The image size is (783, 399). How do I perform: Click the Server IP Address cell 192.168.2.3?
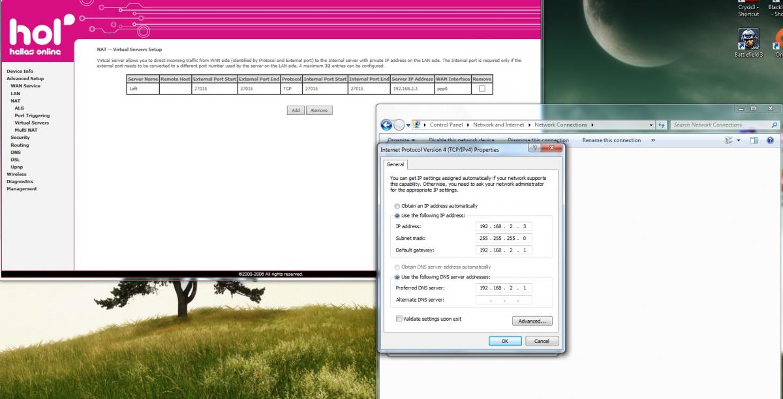(412, 89)
